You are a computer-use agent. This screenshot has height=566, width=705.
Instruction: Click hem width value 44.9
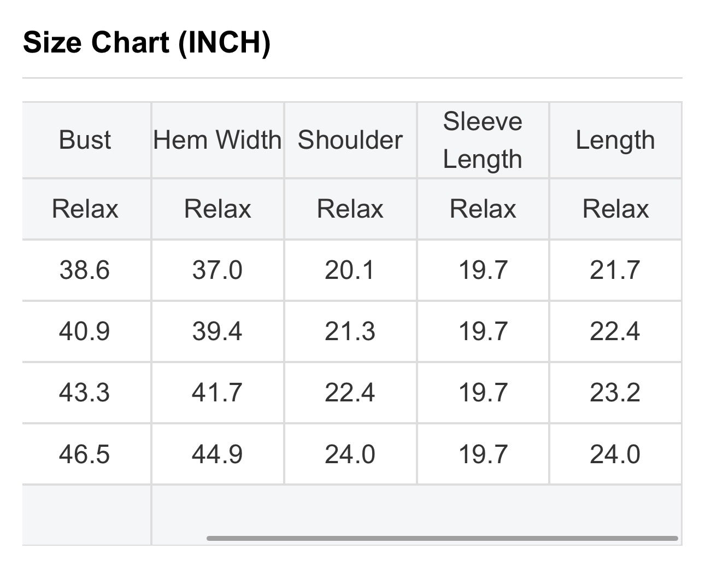coord(218,454)
